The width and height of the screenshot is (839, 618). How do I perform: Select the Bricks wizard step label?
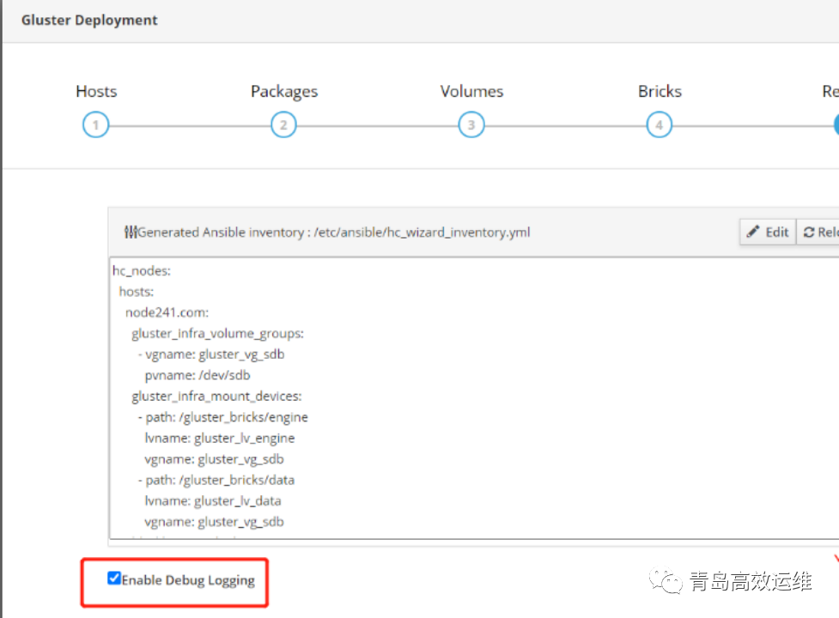[x=660, y=91]
